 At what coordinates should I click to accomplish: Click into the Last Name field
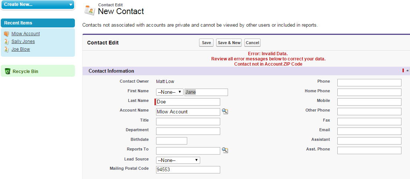coord(188,102)
